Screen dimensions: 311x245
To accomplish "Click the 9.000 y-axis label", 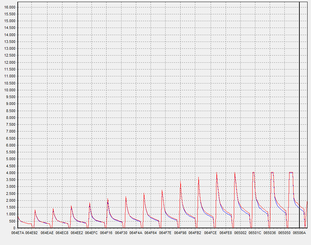I will [x=11, y=104].
